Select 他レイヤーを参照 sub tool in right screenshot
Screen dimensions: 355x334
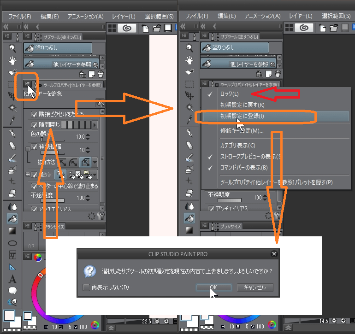(x=238, y=64)
